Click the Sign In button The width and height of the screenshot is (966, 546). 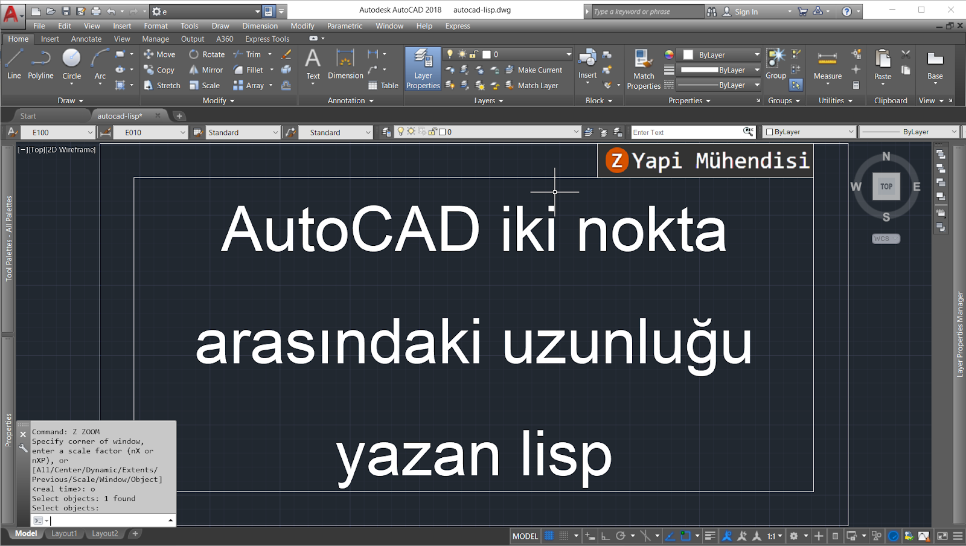click(x=740, y=11)
